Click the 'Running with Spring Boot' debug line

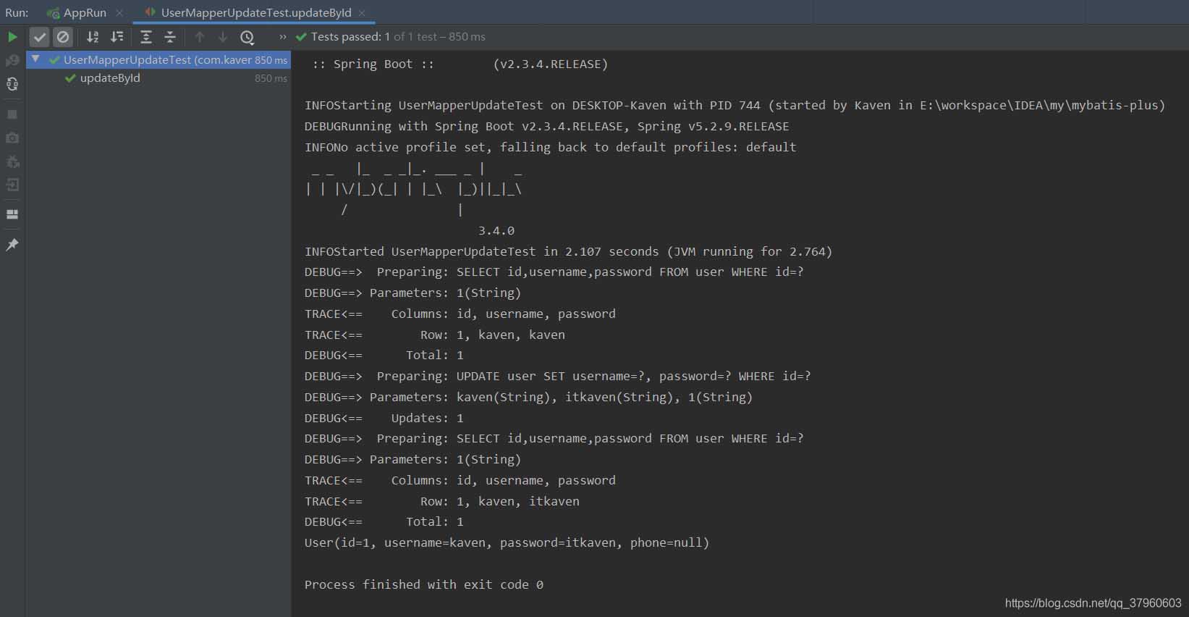(x=546, y=126)
